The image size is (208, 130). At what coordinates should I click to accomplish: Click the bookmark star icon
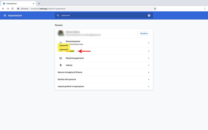point(155,9)
